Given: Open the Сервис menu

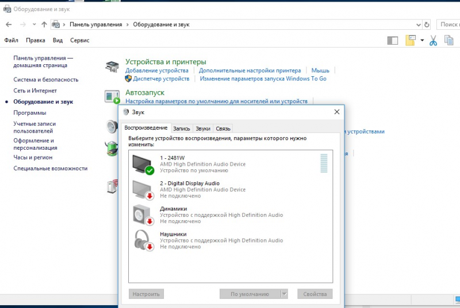Looking at the screenshot, I should click(79, 40).
